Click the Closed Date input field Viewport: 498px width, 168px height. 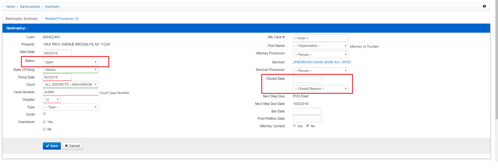[x=307, y=80]
